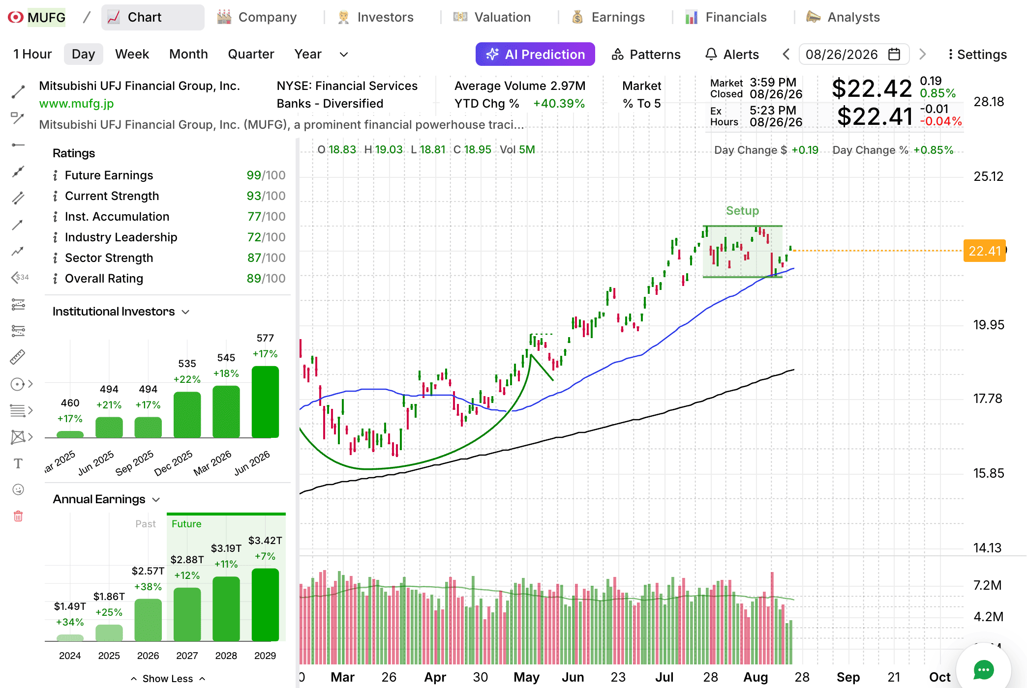Open the calendar icon in date field
Image resolution: width=1027 pixels, height=688 pixels.
point(894,54)
